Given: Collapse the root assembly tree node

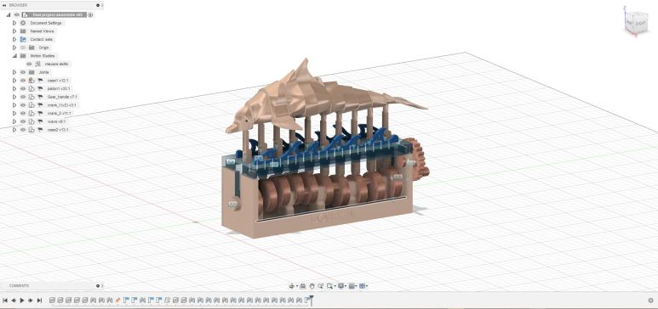Looking at the screenshot, I should [x=9, y=14].
